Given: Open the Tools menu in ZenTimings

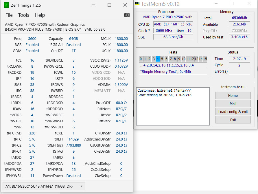Looking at the screenshot, I should tap(24, 15).
